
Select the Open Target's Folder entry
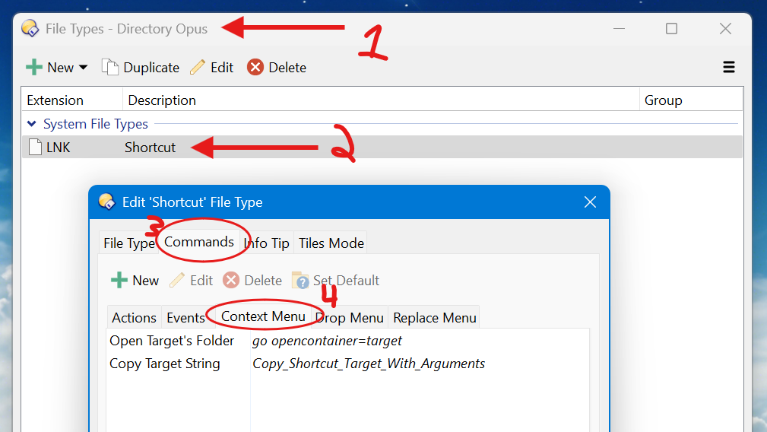click(172, 341)
